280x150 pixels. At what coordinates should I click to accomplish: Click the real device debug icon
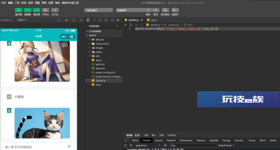(x=165, y=10)
